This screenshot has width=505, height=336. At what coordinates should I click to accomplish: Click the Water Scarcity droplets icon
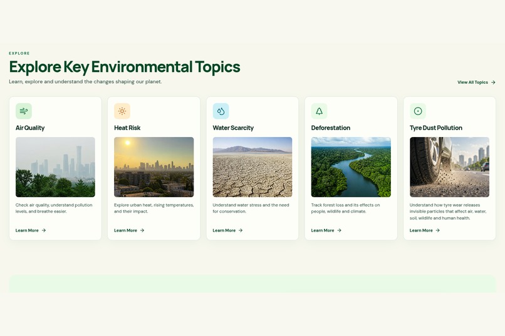[x=221, y=111]
